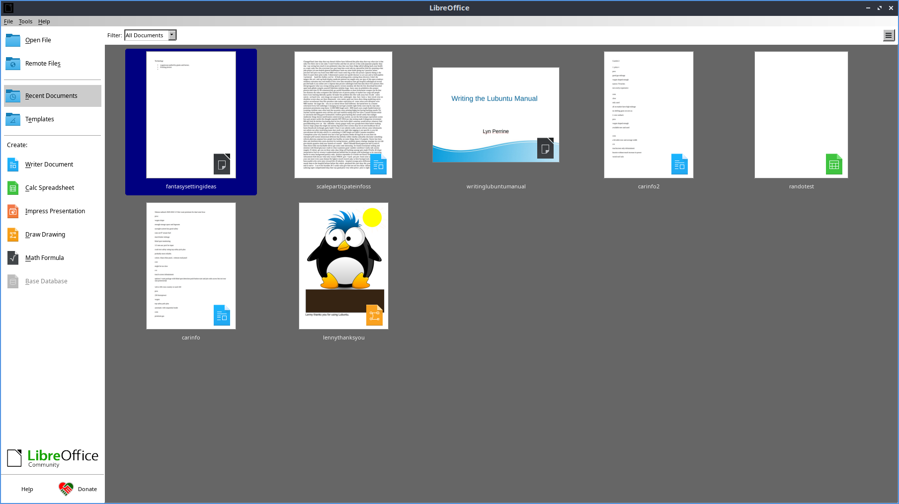899x504 pixels.
Task: Open the hamburger actions menu at top right
Action: point(888,35)
